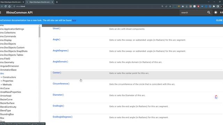The image size is (223, 125).
Task: Open Rhino.Commands namespace in sidebar
Action: (x=8, y=36)
